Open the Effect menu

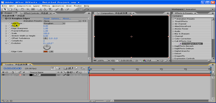(46, 6)
